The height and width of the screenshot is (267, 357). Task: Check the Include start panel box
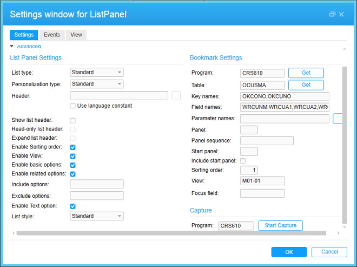[242, 161]
